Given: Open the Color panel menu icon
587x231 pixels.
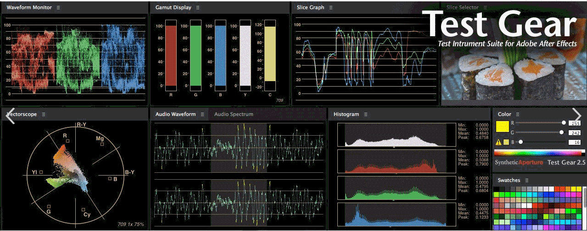Looking at the screenshot, I should click(x=518, y=114).
